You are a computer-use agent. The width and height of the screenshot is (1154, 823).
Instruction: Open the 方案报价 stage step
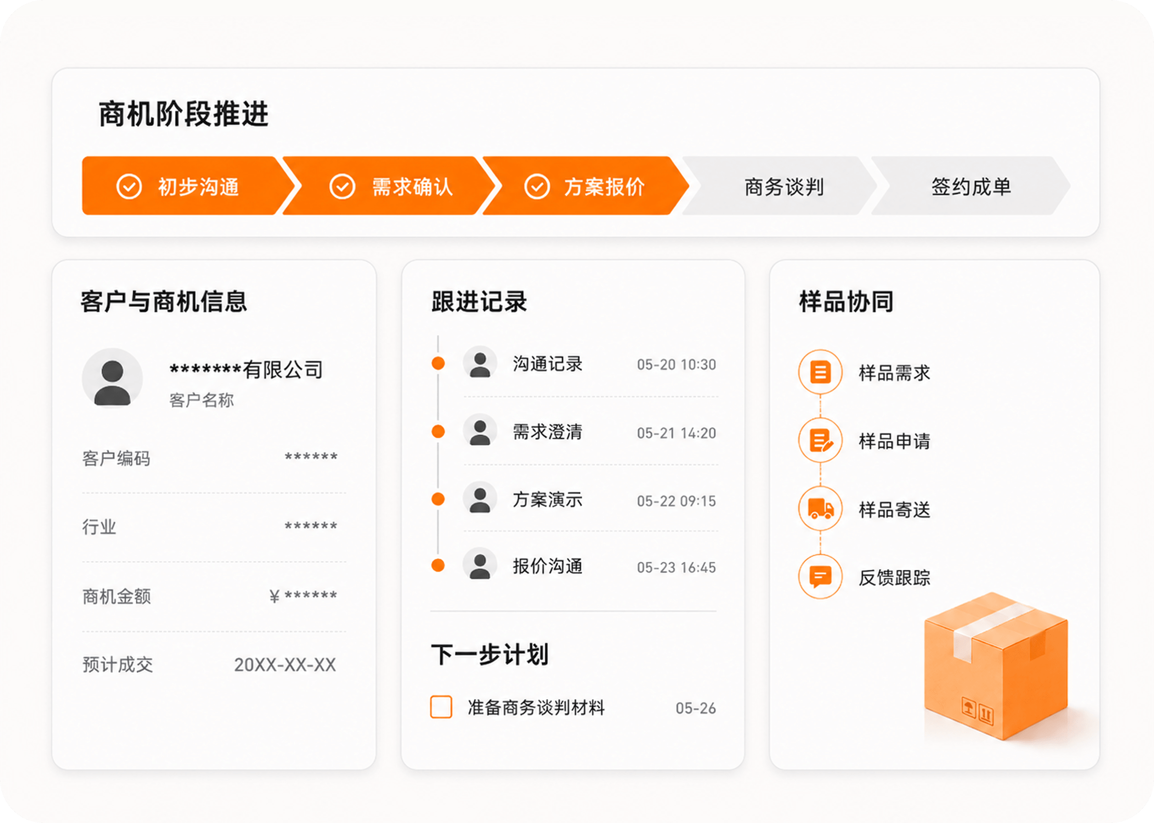[x=585, y=186]
